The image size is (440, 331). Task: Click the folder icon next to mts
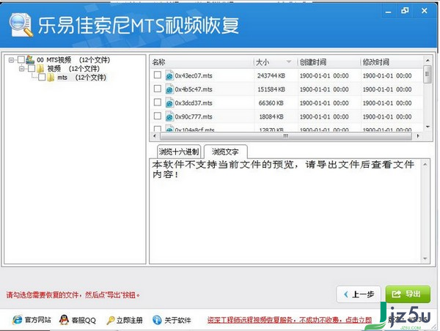point(51,78)
